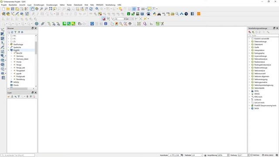Screen dimensions: 279x157
Task: Refresh the map canvas with the blue arrows
Action: pyautogui.click(x=91, y=9)
